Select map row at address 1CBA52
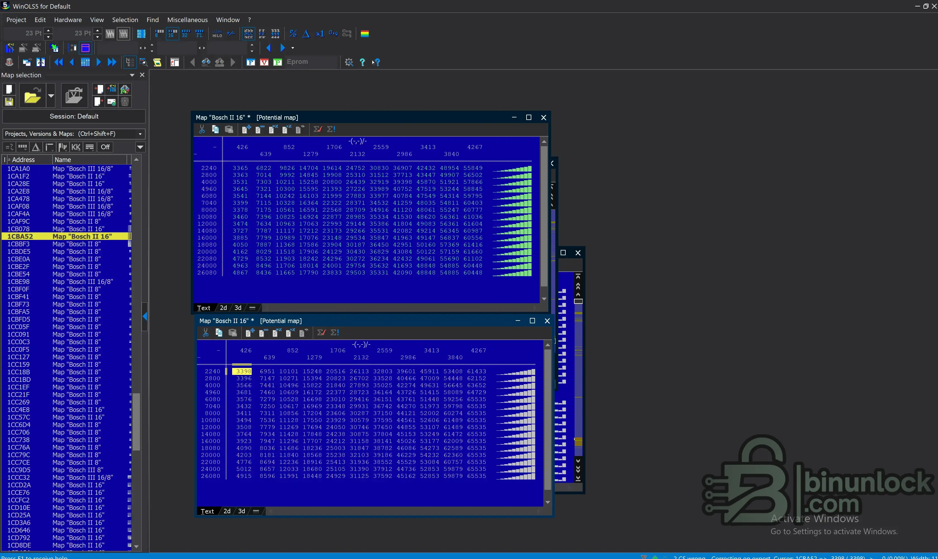This screenshot has height=559, width=938. 66,237
